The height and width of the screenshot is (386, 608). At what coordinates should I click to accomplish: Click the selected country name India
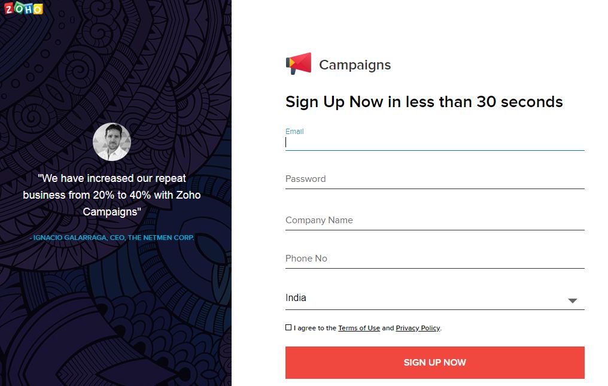click(x=296, y=298)
